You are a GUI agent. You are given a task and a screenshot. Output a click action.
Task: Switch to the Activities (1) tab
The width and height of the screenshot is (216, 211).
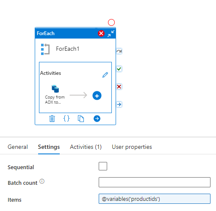(x=86, y=147)
